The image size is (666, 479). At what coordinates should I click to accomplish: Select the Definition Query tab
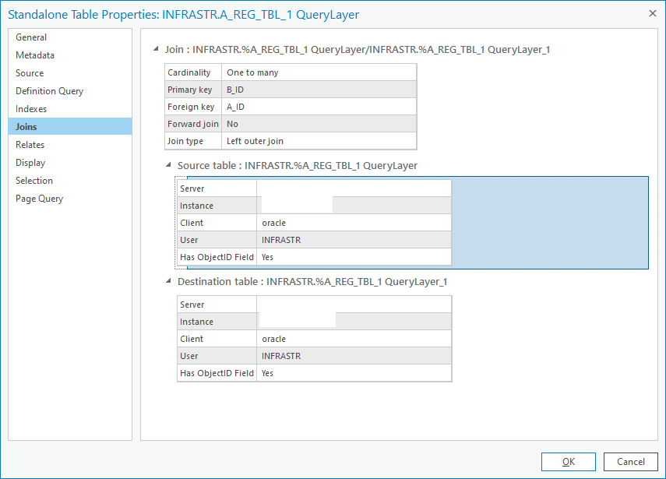pos(49,91)
